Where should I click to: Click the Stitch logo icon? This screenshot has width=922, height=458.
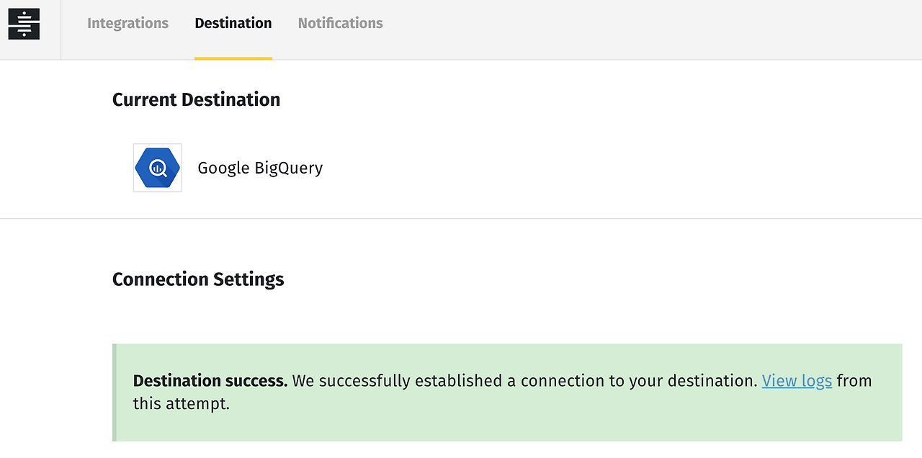point(24,24)
